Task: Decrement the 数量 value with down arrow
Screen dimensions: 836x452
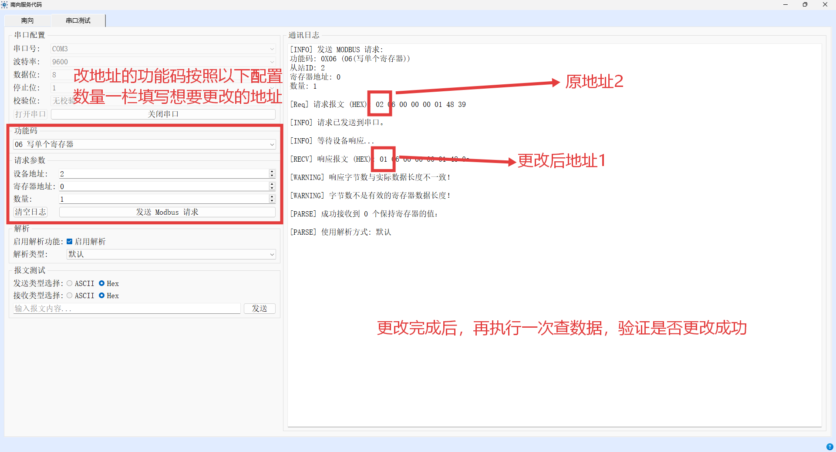Action: 272,201
